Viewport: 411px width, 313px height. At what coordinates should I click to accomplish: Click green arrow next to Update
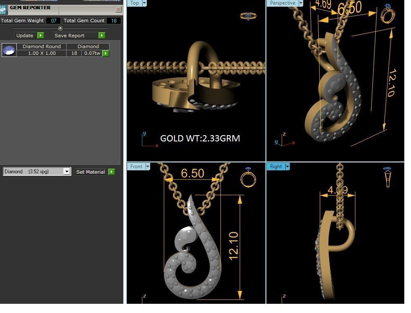pyautogui.click(x=40, y=35)
